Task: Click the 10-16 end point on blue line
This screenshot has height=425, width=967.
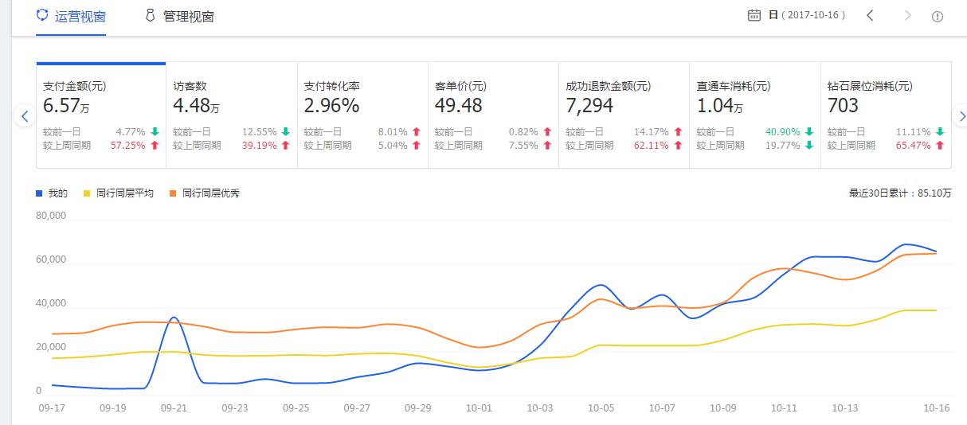Action: (936, 251)
